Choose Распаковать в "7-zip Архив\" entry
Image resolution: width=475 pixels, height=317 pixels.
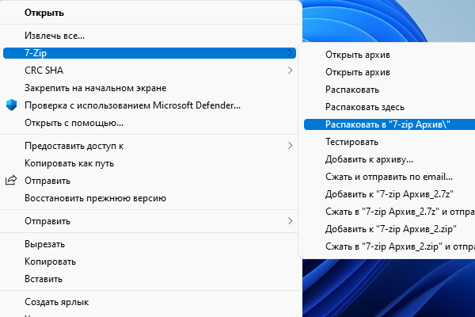point(389,124)
